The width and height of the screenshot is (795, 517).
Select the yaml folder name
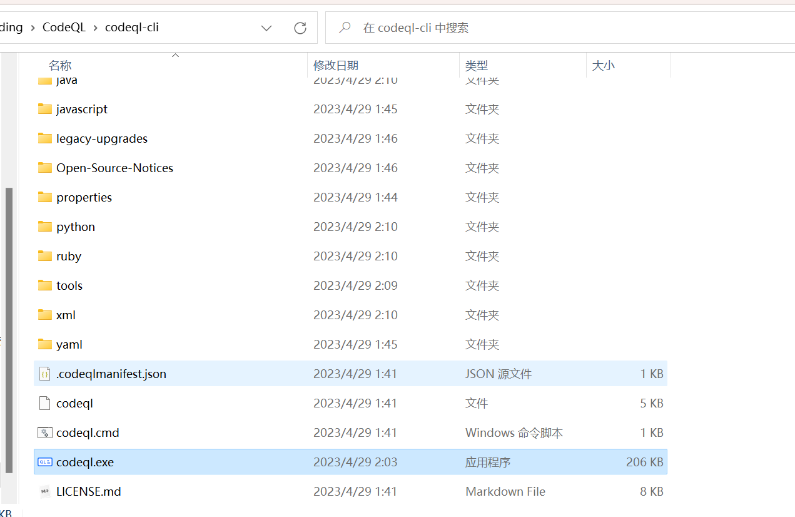coord(69,344)
